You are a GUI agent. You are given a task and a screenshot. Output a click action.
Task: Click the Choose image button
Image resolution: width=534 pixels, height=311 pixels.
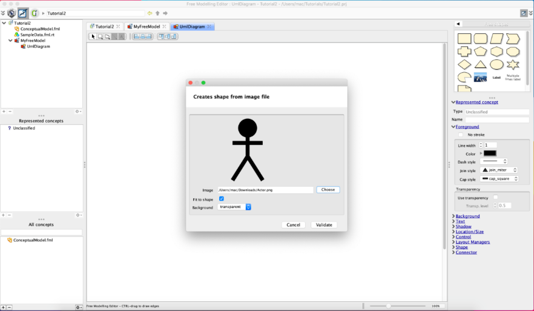click(328, 190)
